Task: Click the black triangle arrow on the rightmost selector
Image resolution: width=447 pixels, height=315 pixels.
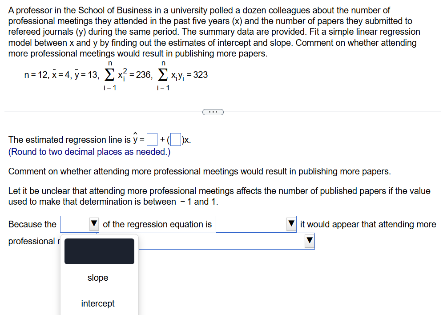Action: (309, 241)
